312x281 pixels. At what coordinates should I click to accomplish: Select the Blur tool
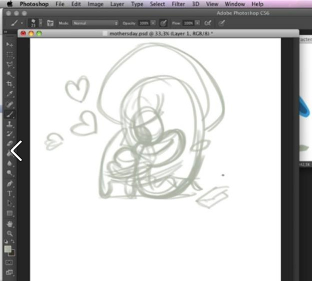coord(10,163)
